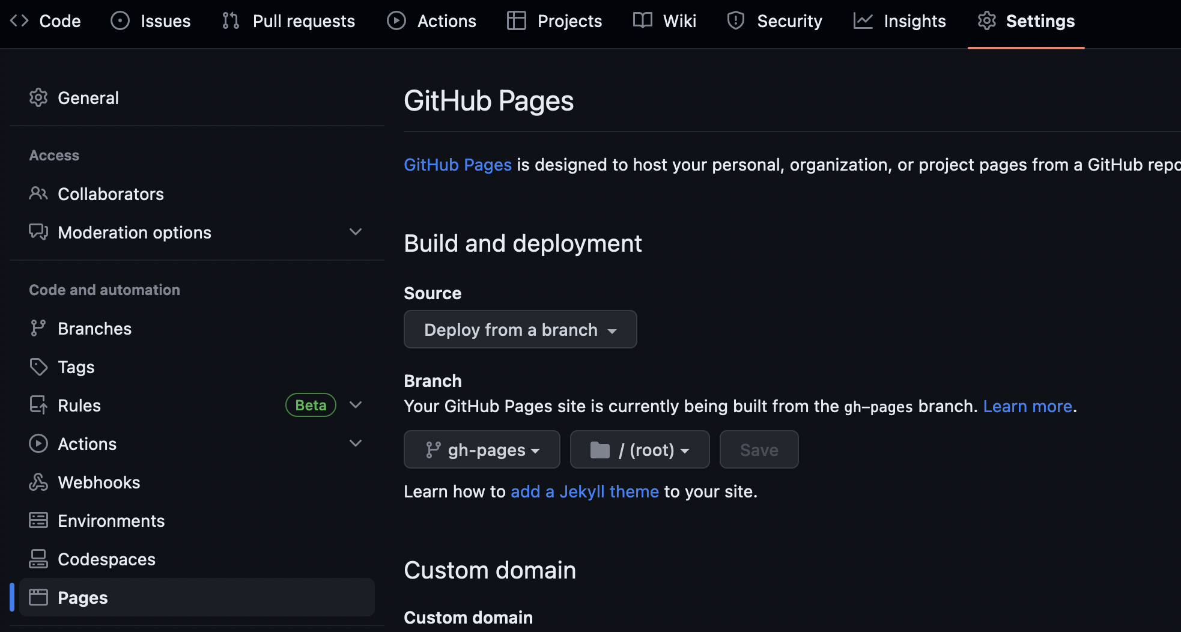Open the gh-pages branch dropdown
This screenshot has height=632, width=1181.
pyautogui.click(x=482, y=449)
